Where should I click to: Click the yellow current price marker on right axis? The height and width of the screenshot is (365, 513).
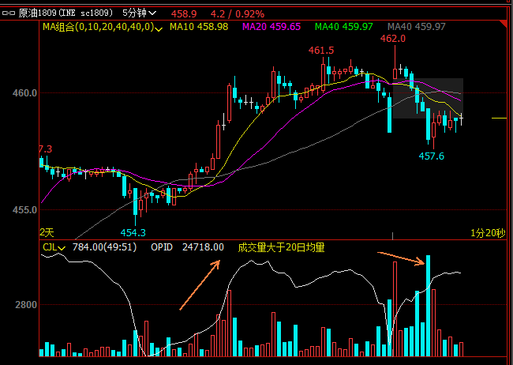point(499,118)
